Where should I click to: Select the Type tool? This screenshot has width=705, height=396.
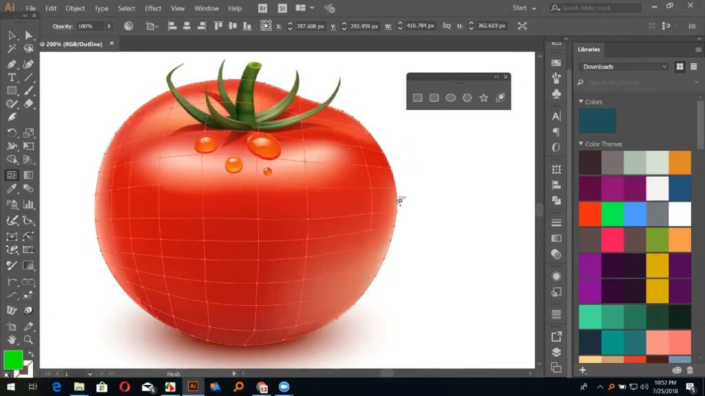coord(12,77)
